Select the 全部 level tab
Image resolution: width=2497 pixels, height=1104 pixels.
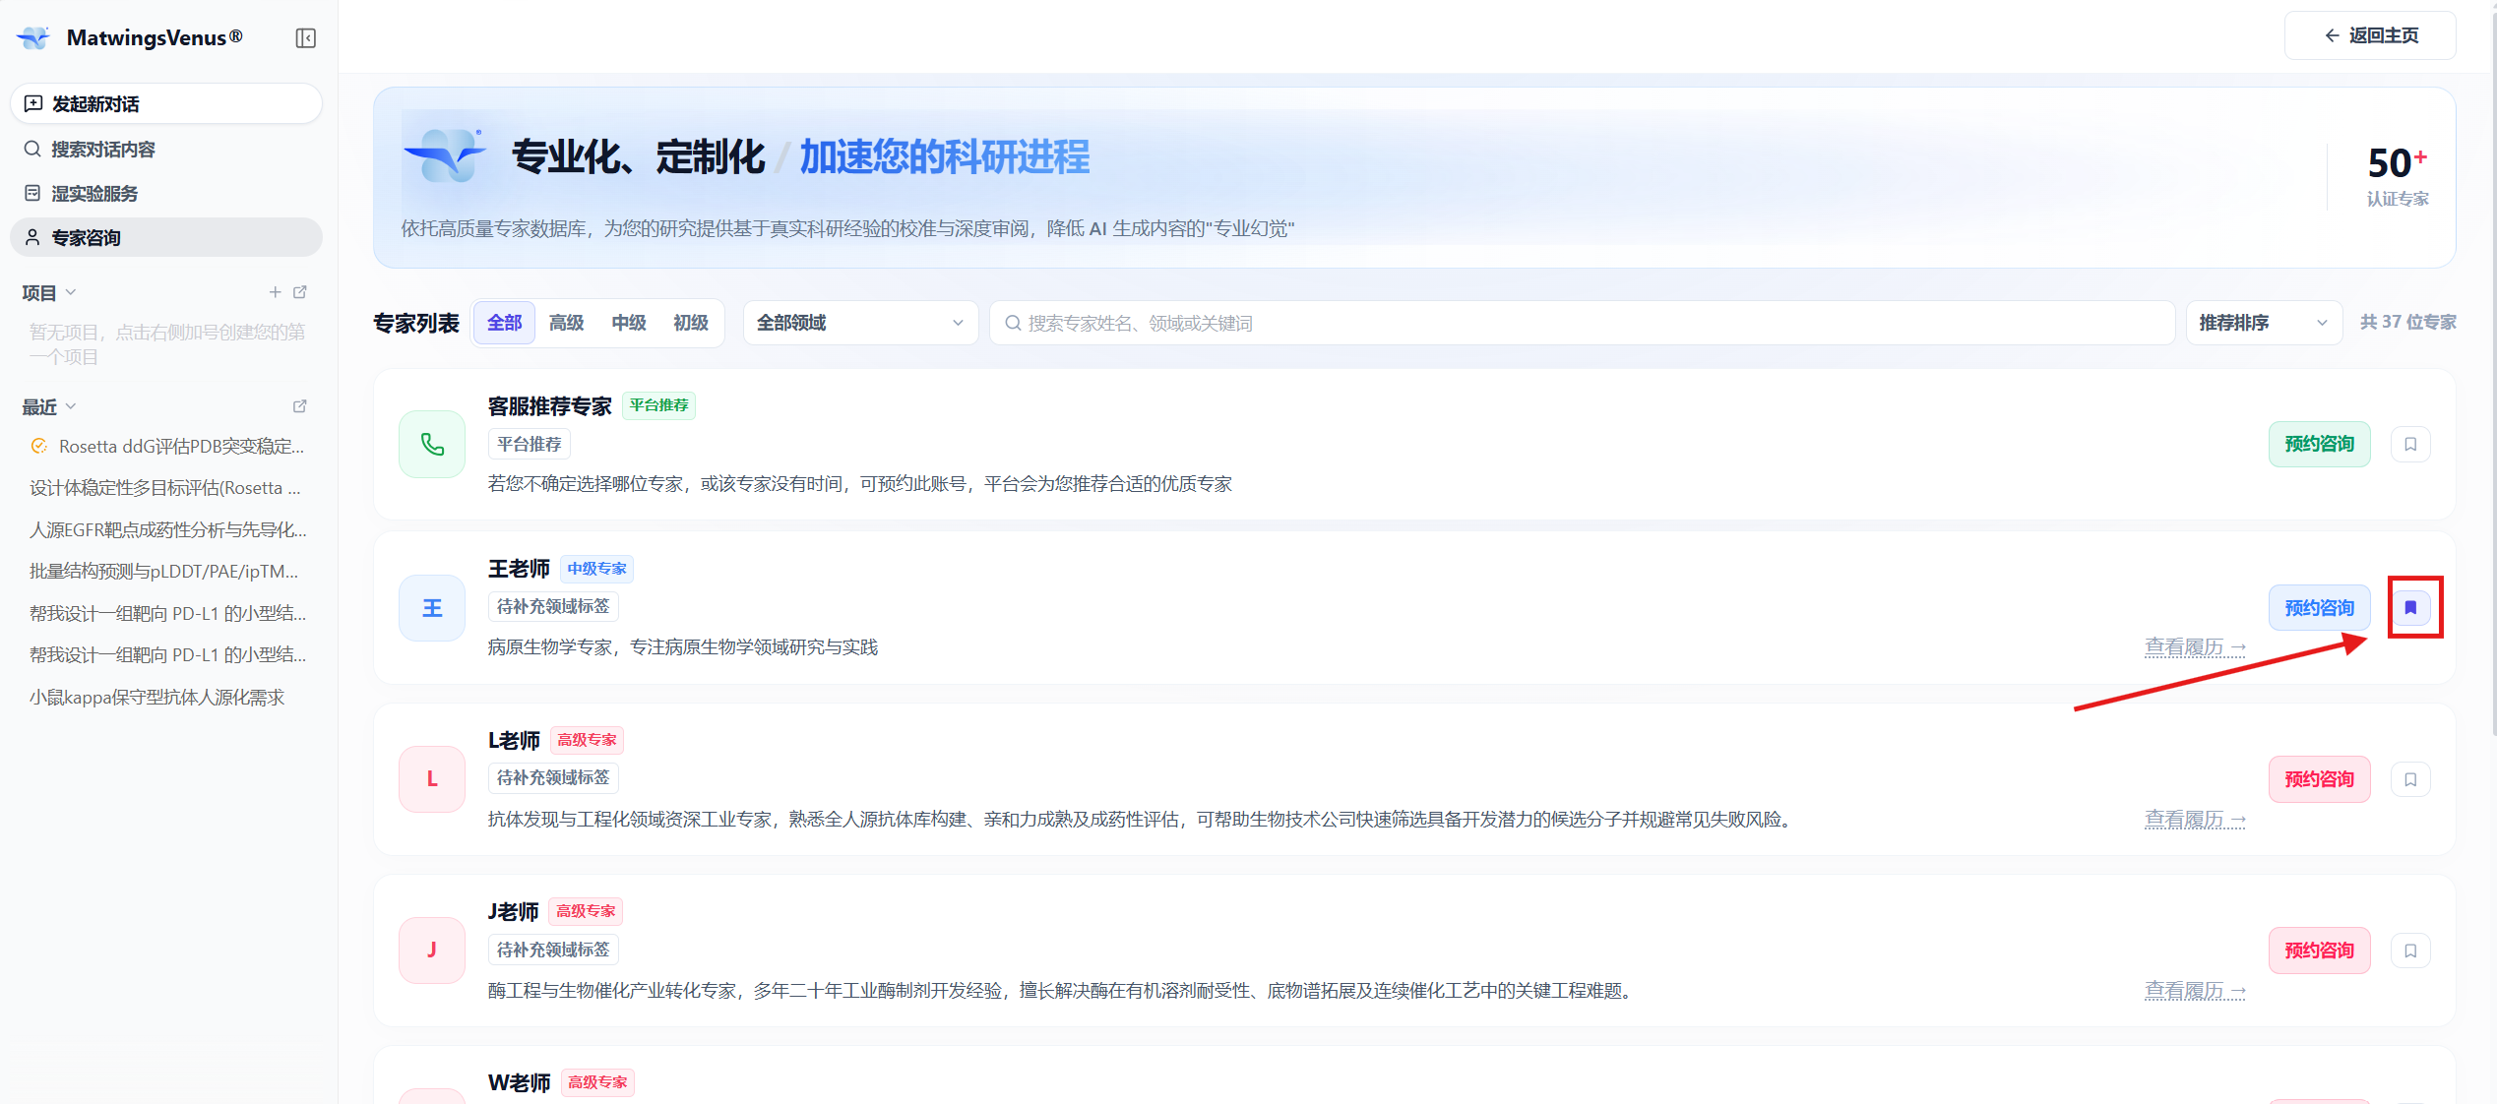pyautogui.click(x=504, y=323)
